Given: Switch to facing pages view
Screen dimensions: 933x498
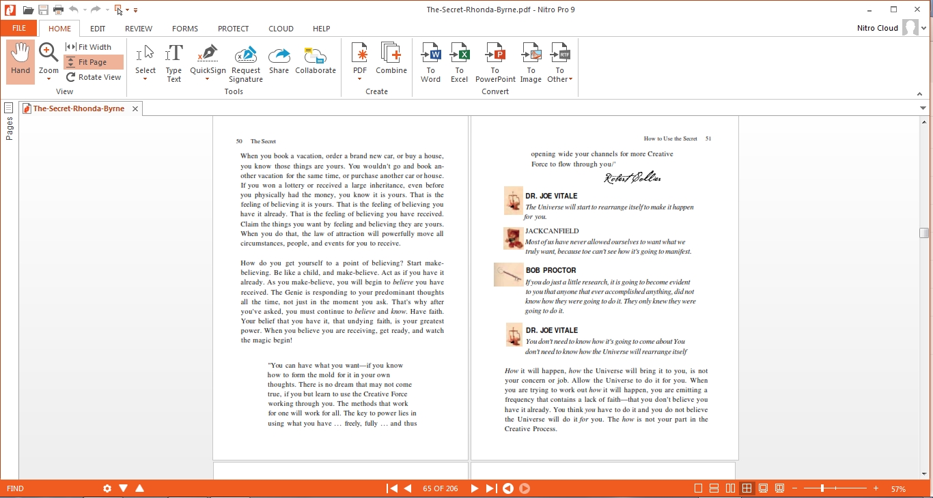Looking at the screenshot, I should (731, 488).
